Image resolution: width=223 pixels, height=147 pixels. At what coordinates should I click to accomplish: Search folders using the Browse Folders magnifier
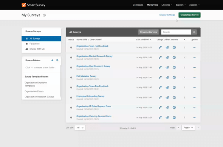57,60
